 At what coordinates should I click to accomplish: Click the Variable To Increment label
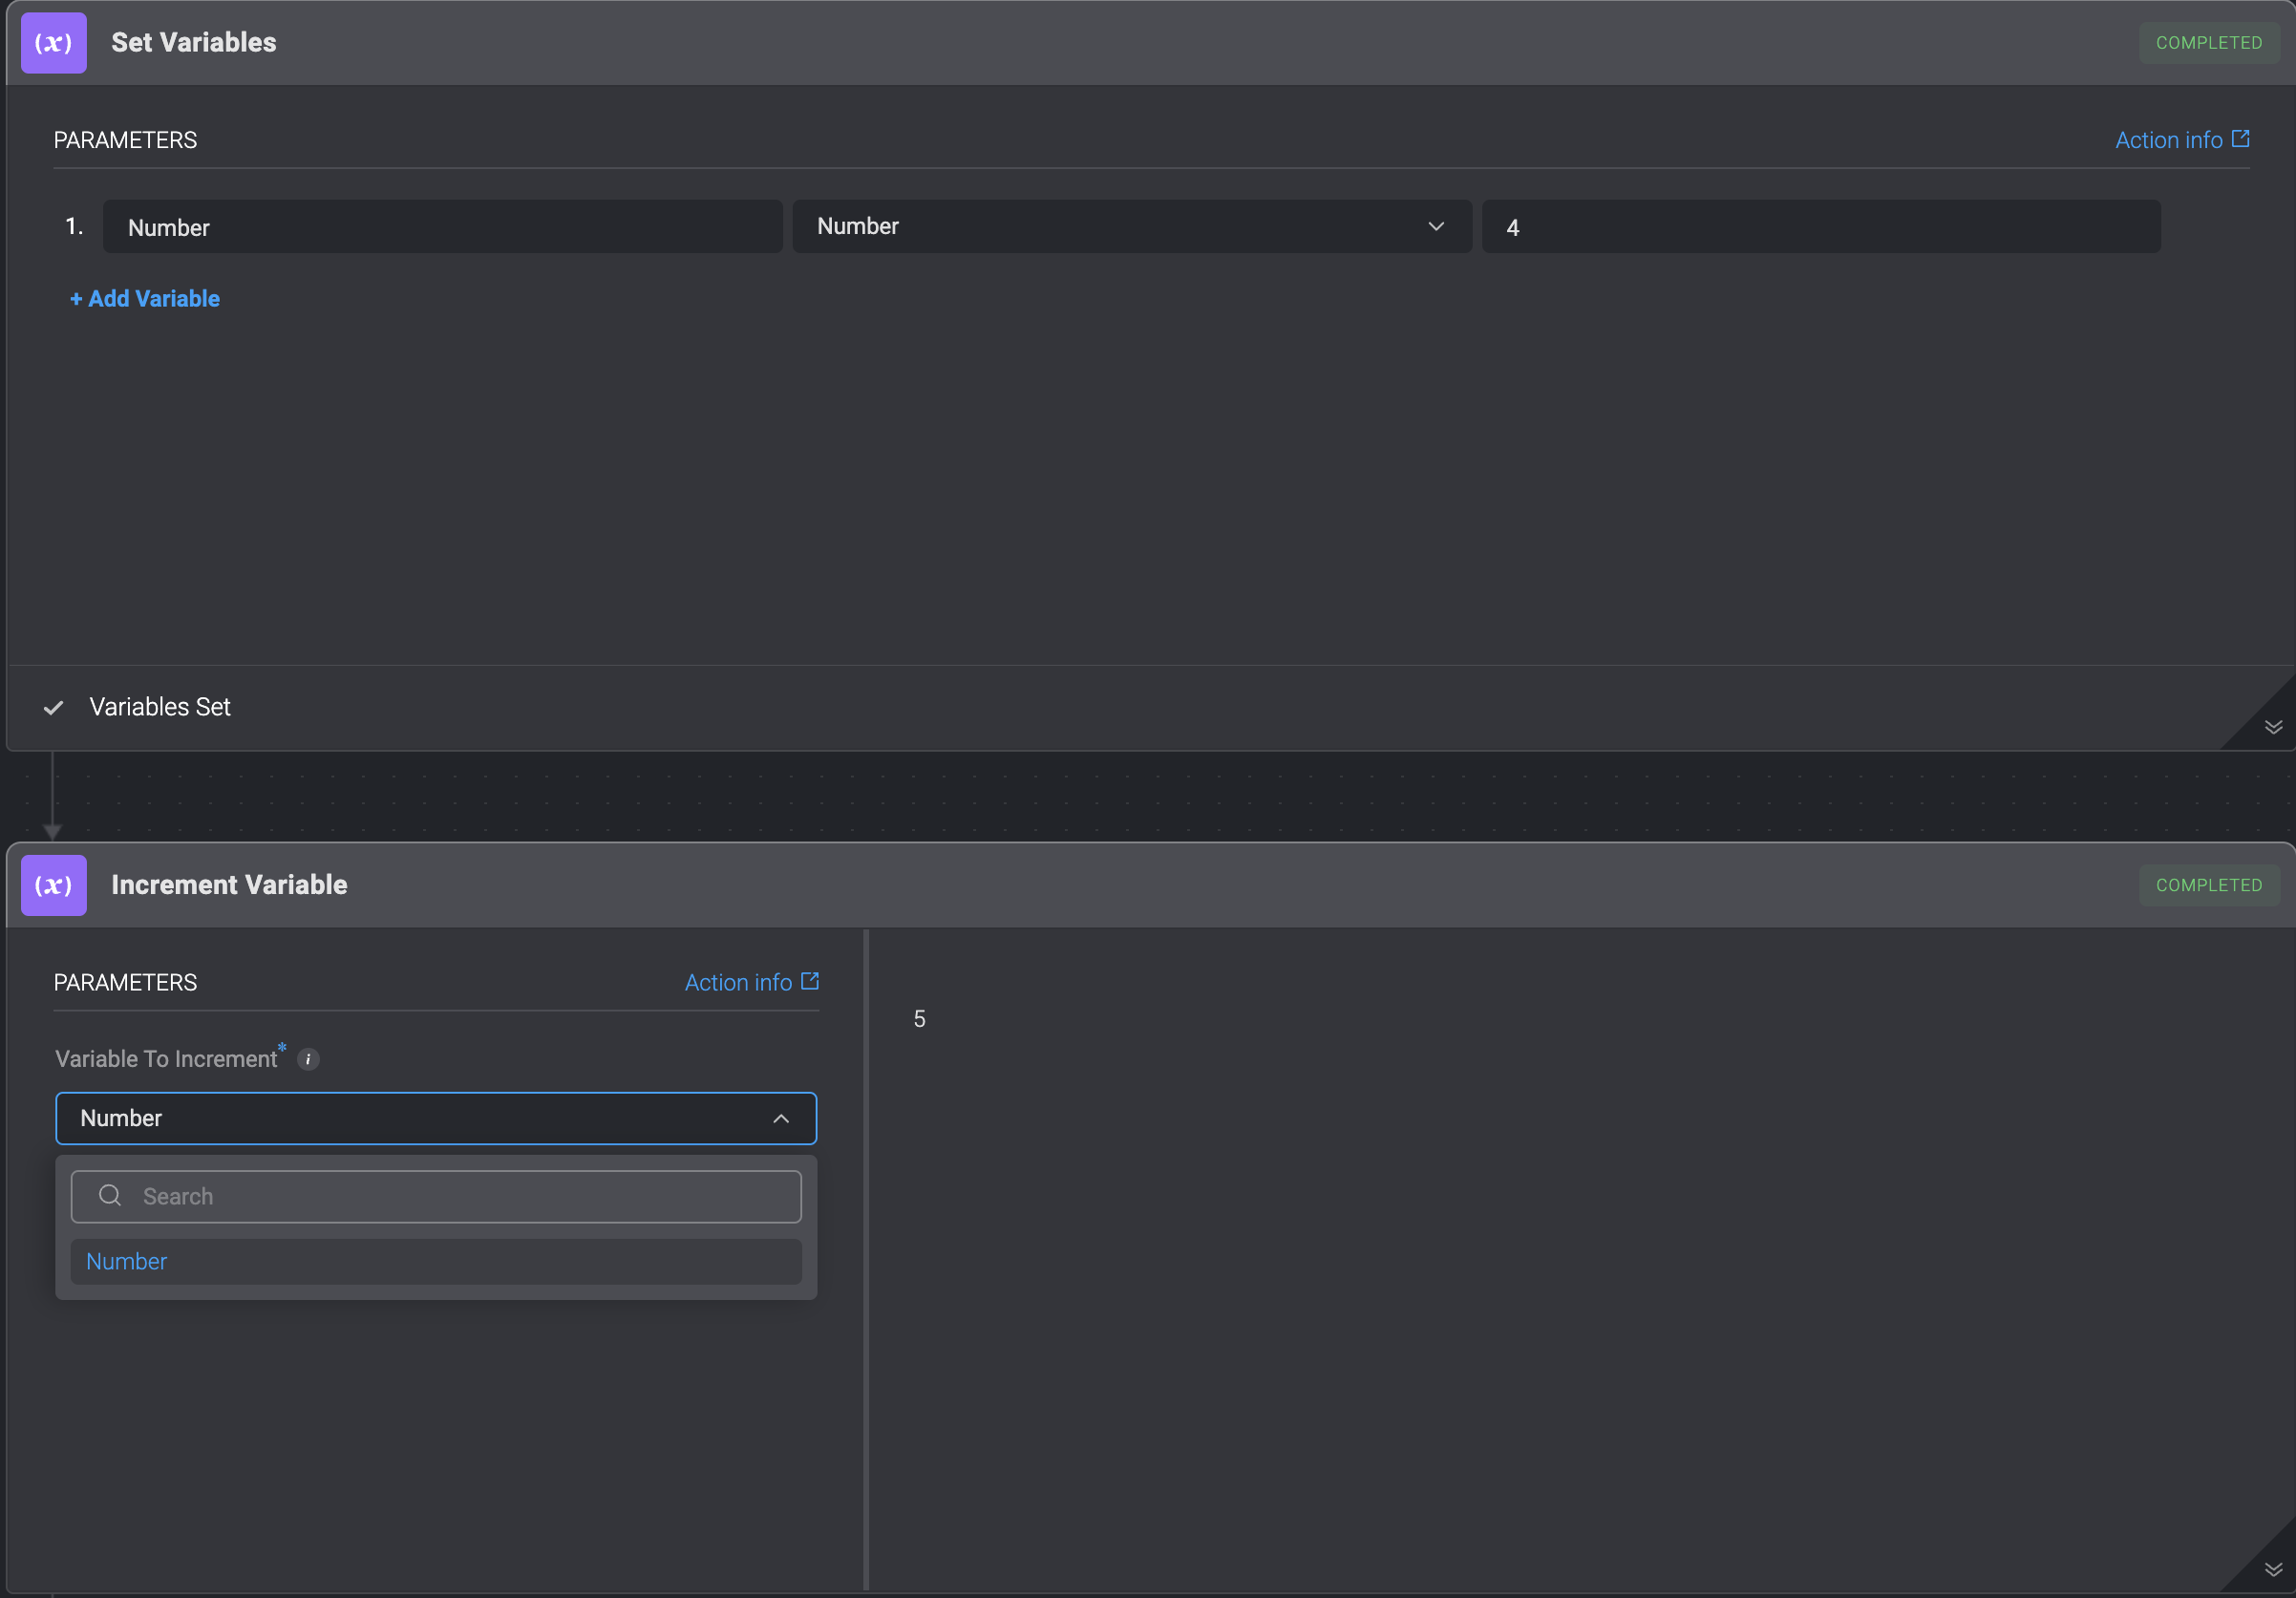[166, 1059]
